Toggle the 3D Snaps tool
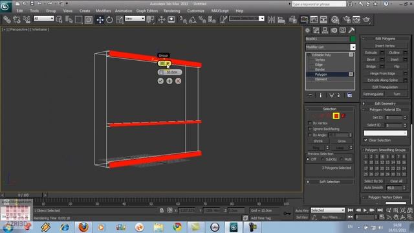The width and height of the screenshot is (414, 233). pyautogui.click(x=183, y=20)
